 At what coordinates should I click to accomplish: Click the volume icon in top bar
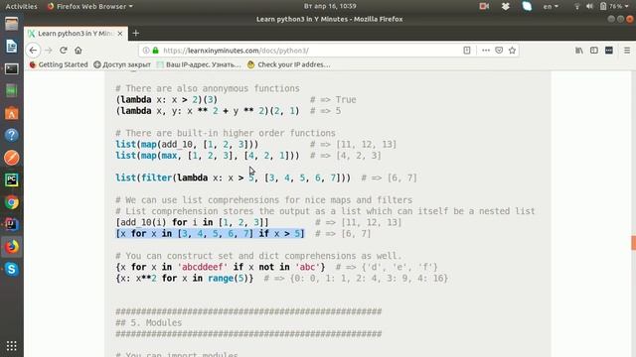pyautogui.click(x=589, y=6)
